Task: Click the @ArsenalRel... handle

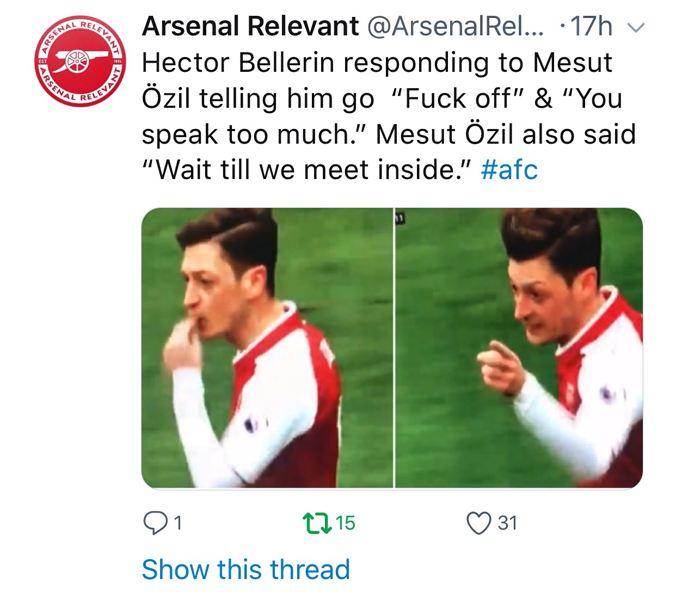Action: pyautogui.click(x=456, y=26)
